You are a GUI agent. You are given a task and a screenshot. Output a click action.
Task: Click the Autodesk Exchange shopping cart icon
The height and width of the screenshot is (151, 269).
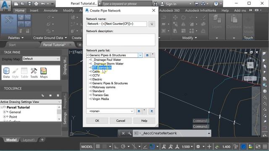[x=197, y=4]
